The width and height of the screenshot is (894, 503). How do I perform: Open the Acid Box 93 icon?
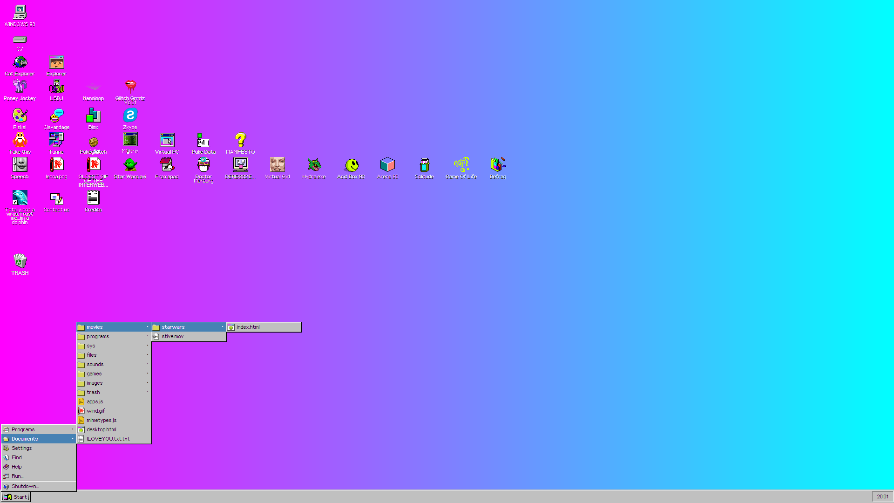351,165
